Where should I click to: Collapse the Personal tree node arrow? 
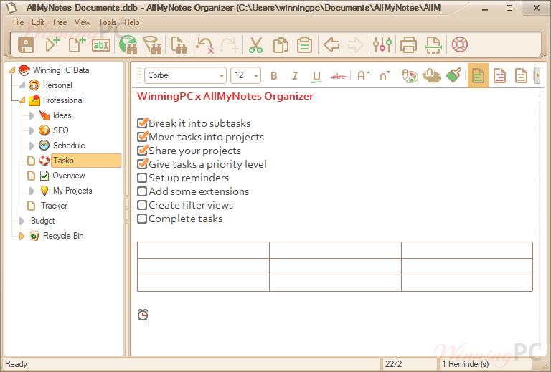pos(22,85)
